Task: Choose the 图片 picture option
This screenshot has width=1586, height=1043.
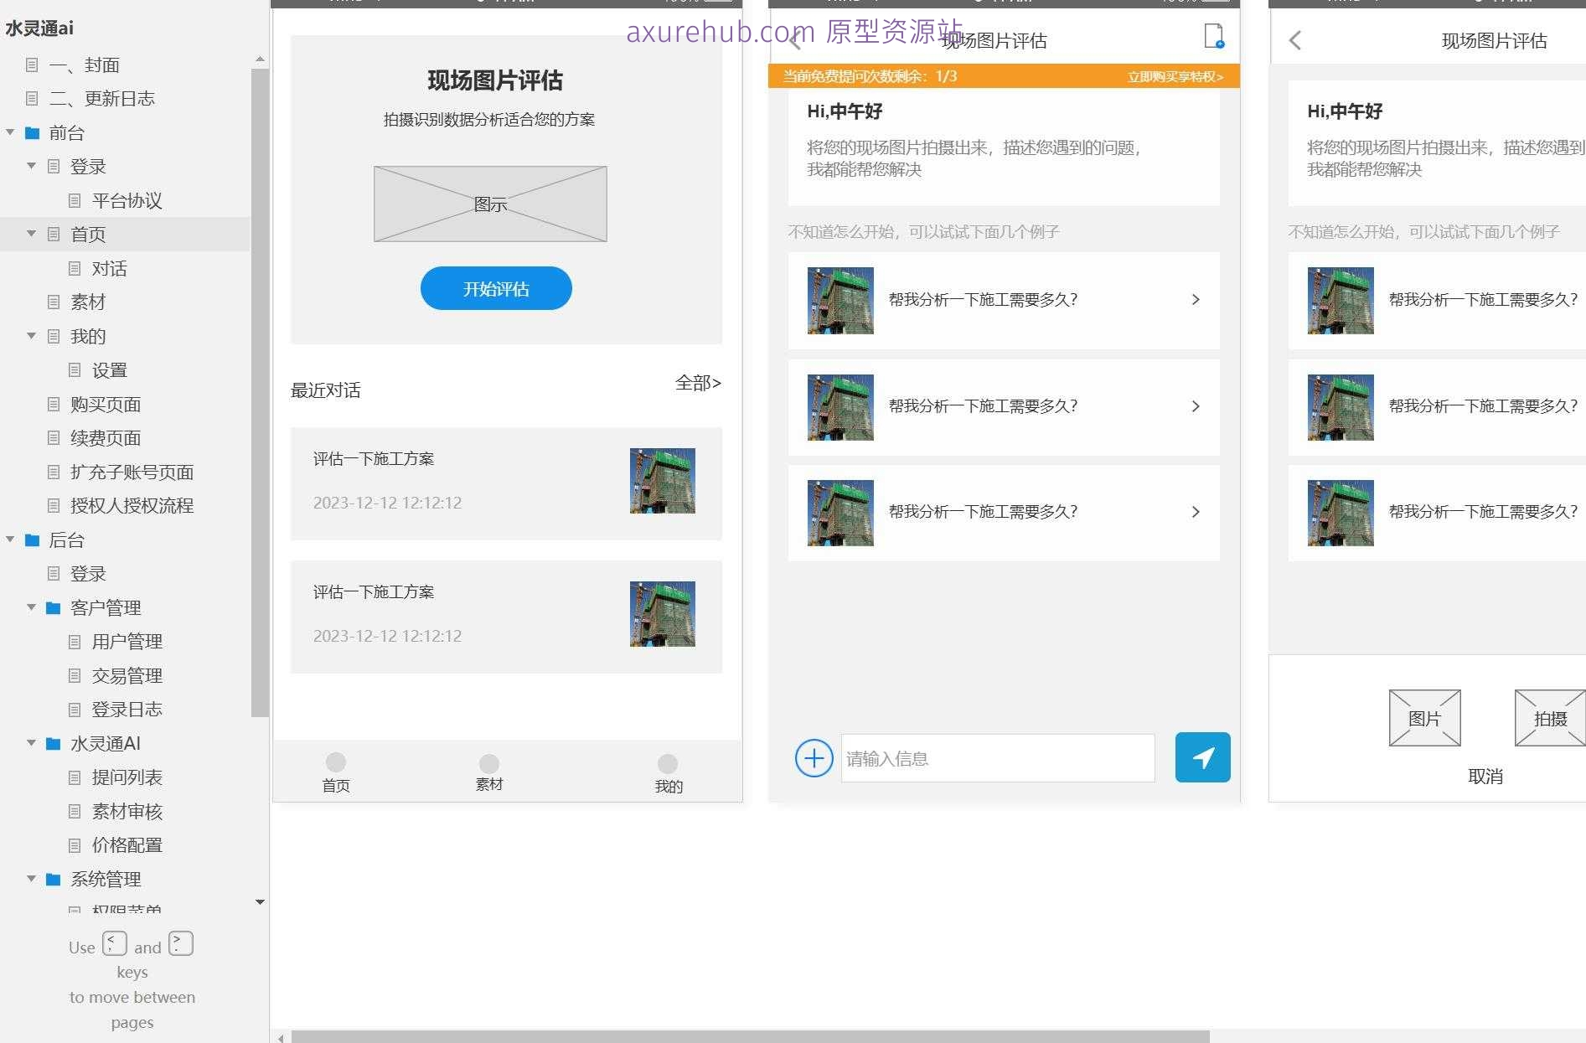Action: [x=1424, y=717]
